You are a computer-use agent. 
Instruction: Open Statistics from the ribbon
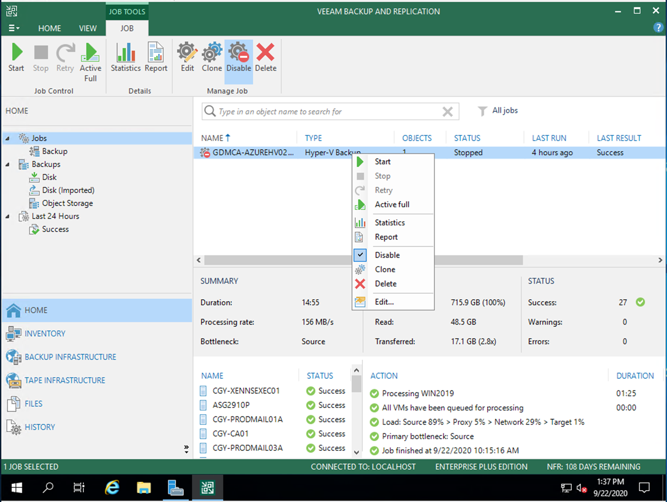[x=126, y=57]
